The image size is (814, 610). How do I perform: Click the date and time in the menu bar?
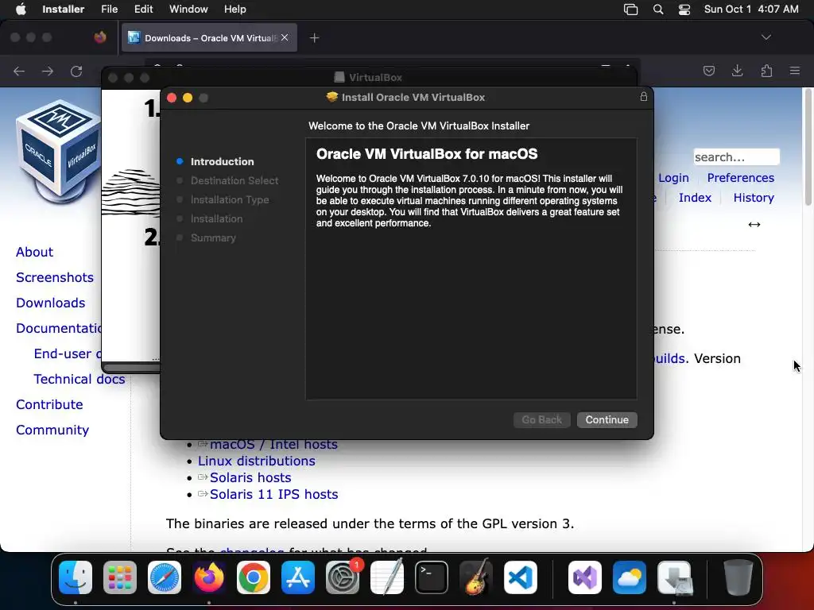coord(750,10)
